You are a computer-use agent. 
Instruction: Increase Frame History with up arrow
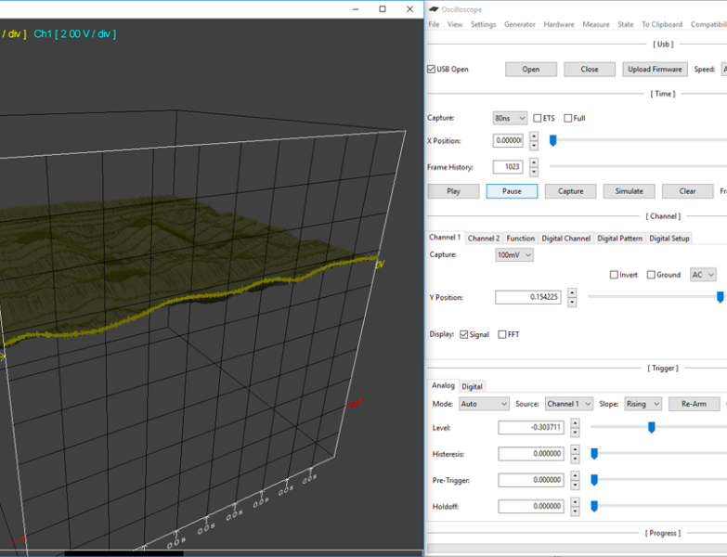(x=534, y=162)
